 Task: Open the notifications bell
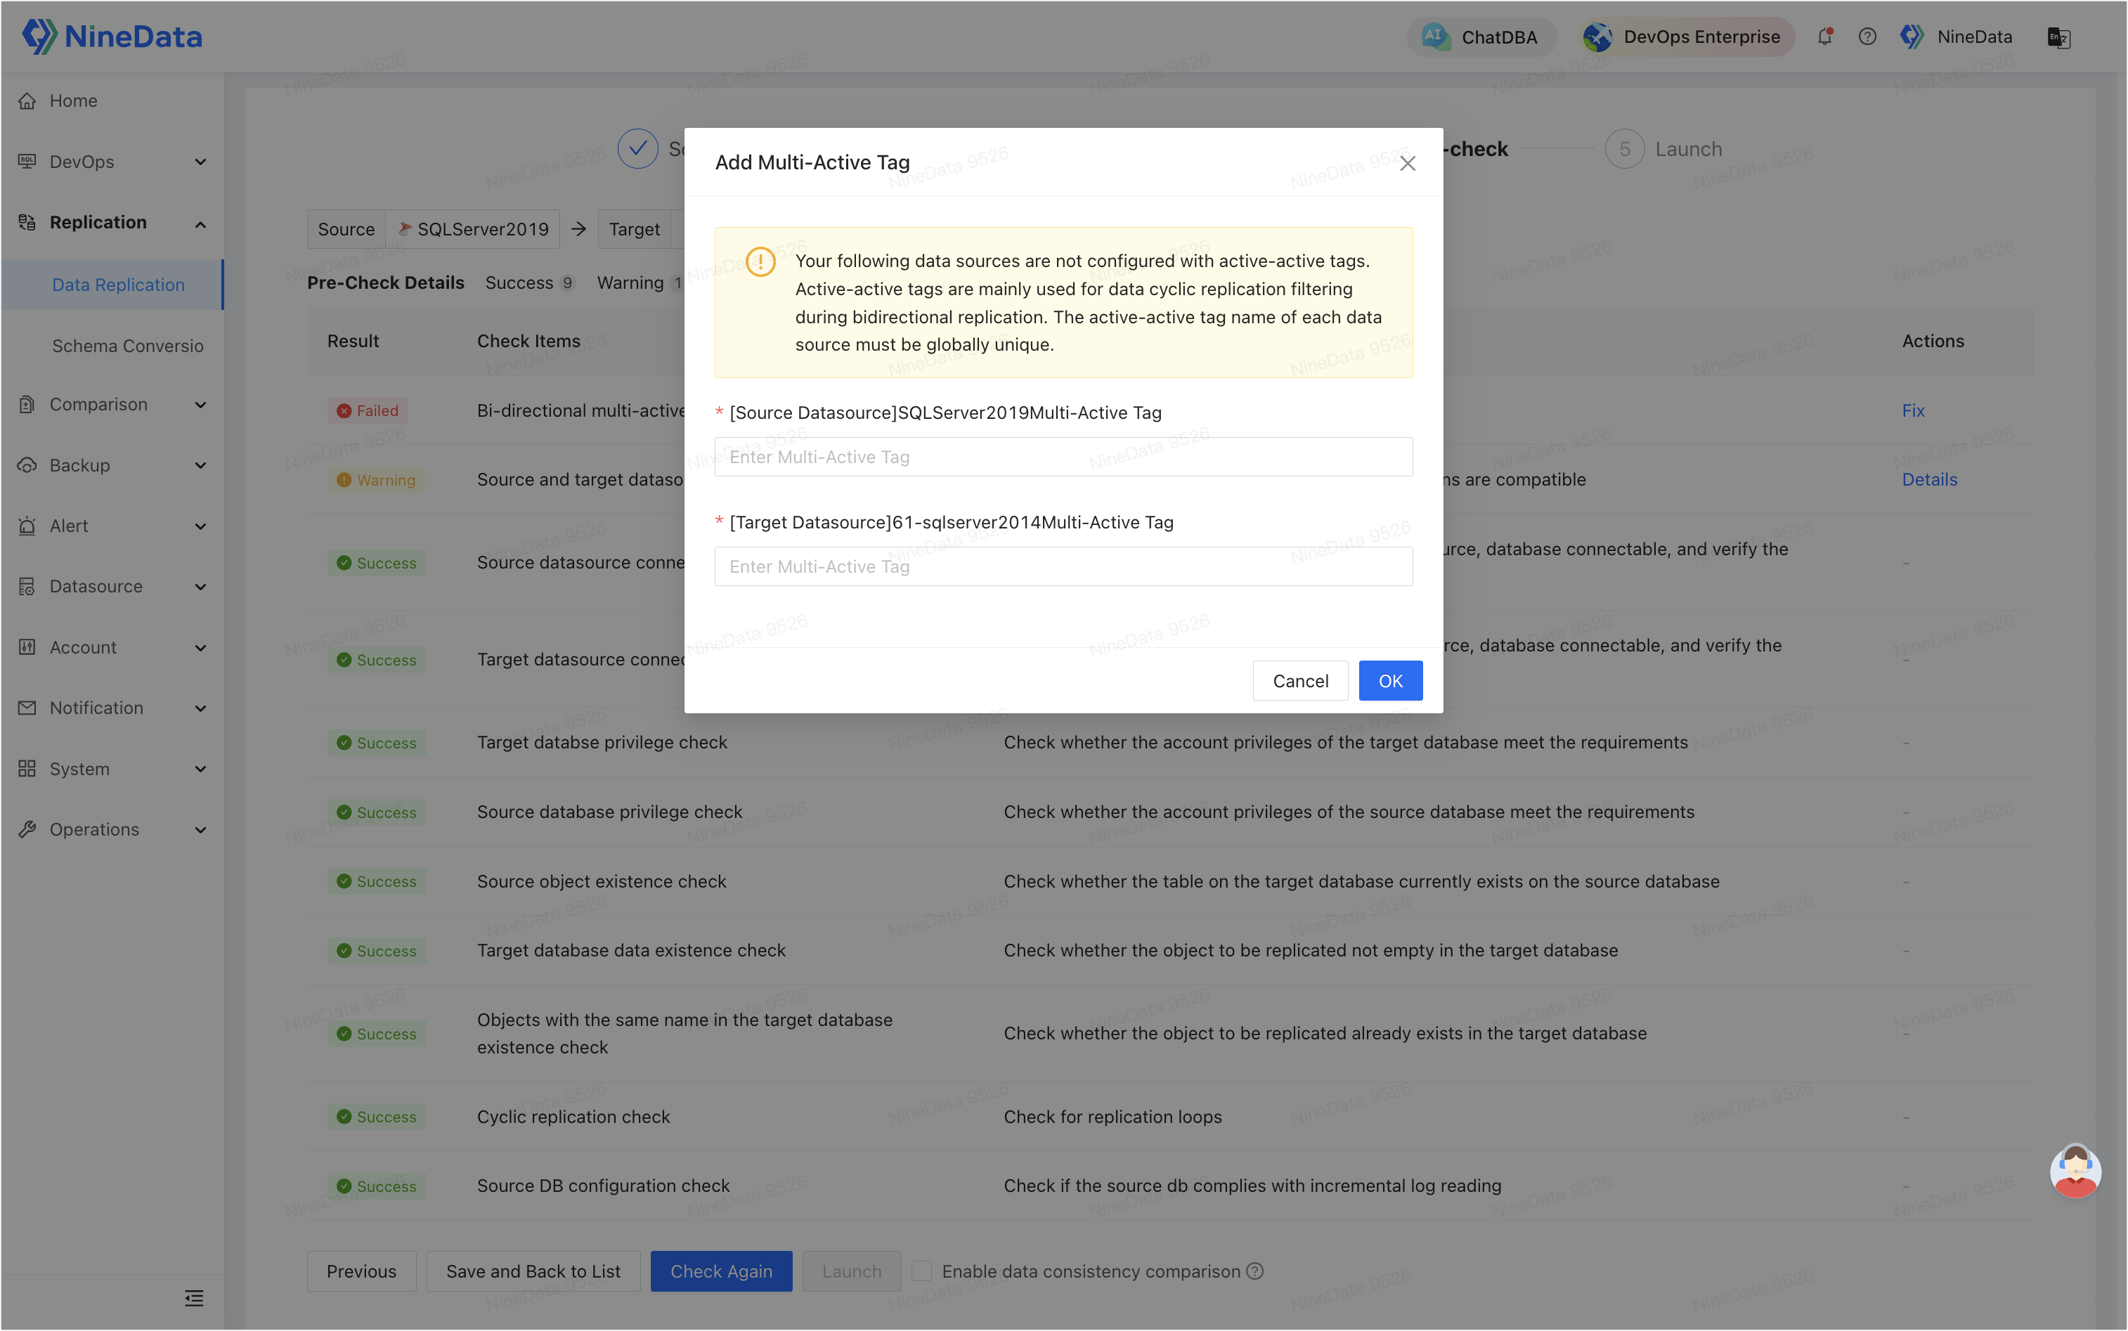[x=1824, y=37]
